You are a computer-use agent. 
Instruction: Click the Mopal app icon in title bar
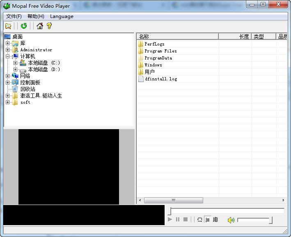pos(7,6)
